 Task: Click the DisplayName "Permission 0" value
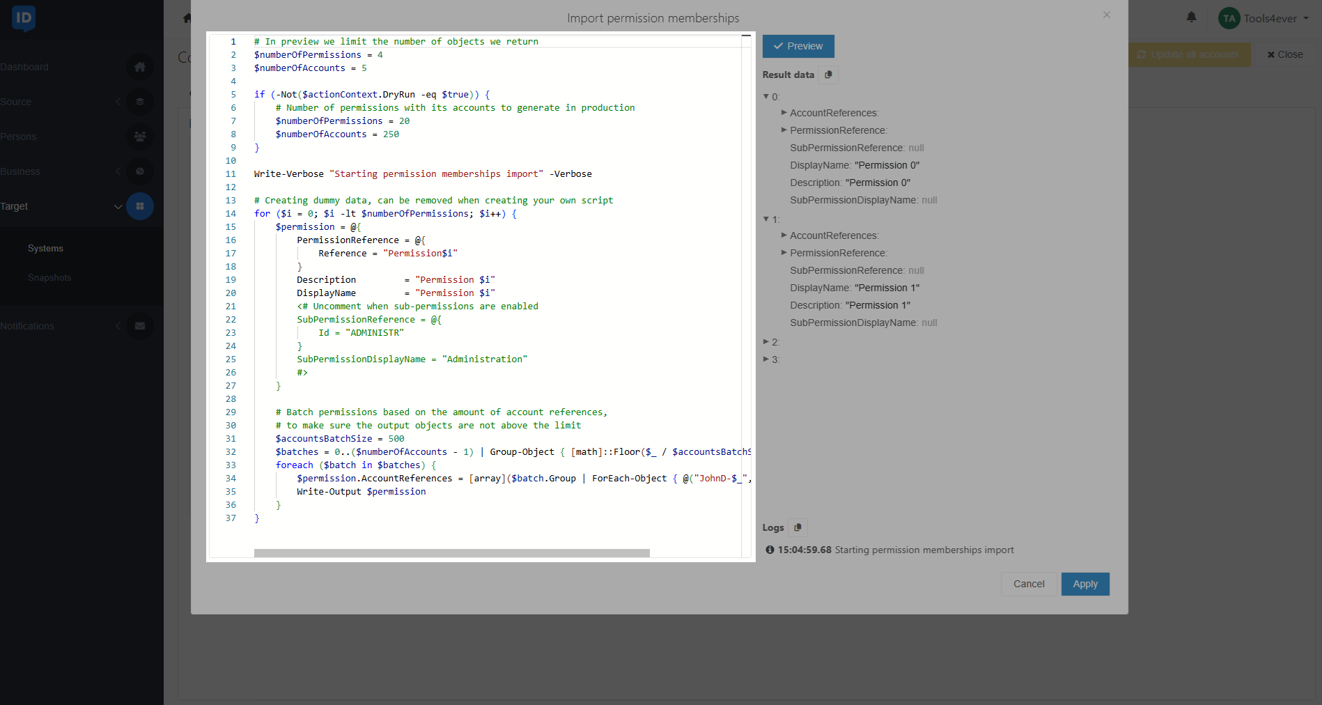coord(887,165)
